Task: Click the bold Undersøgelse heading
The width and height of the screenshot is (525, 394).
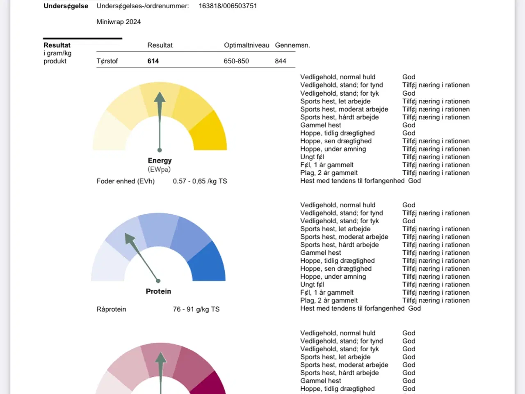Action: coord(66,6)
